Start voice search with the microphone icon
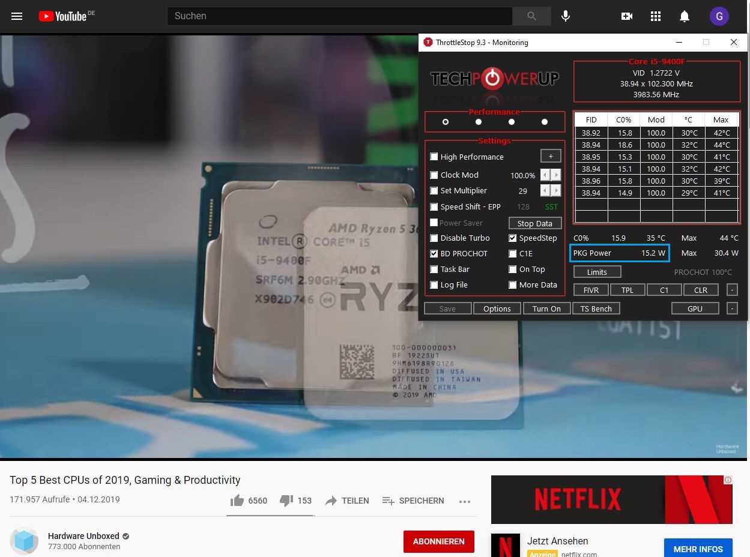750x557 pixels. [565, 16]
